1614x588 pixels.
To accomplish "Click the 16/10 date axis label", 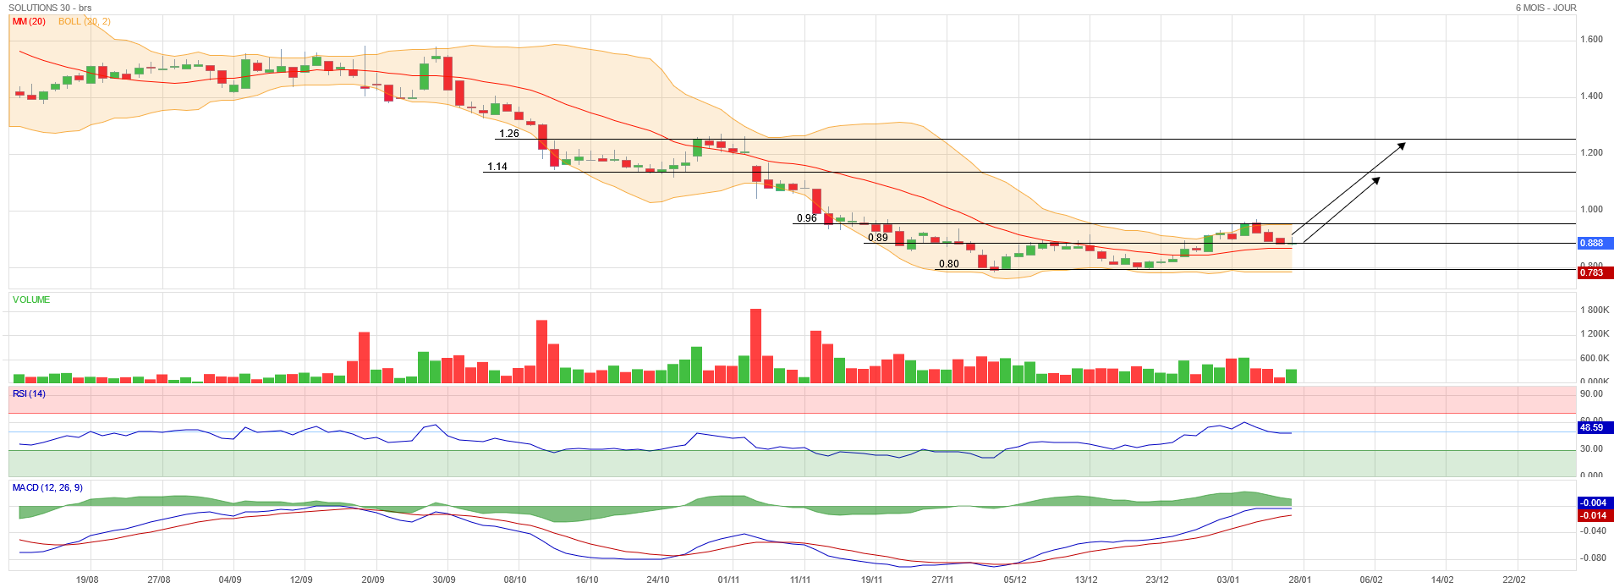I will pos(587,580).
